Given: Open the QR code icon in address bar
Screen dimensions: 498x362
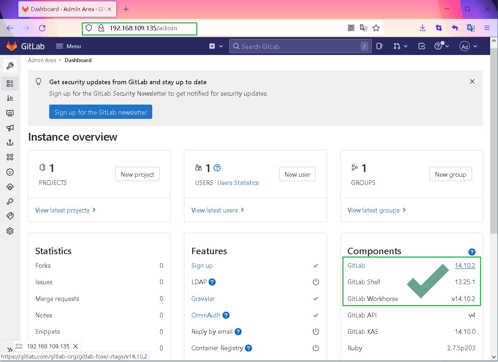Looking at the screenshot, I should pyautogui.click(x=351, y=28).
